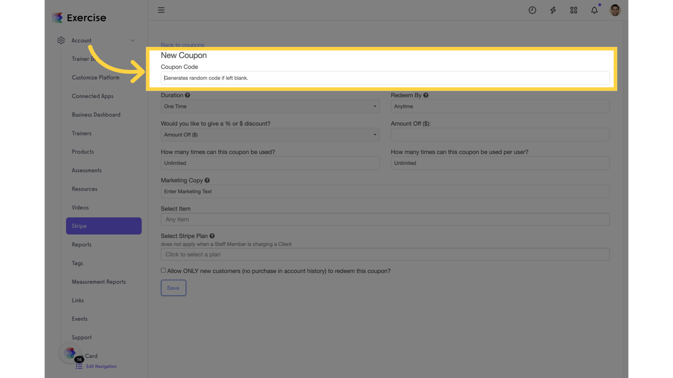Go to Connected Apps

pos(93,96)
